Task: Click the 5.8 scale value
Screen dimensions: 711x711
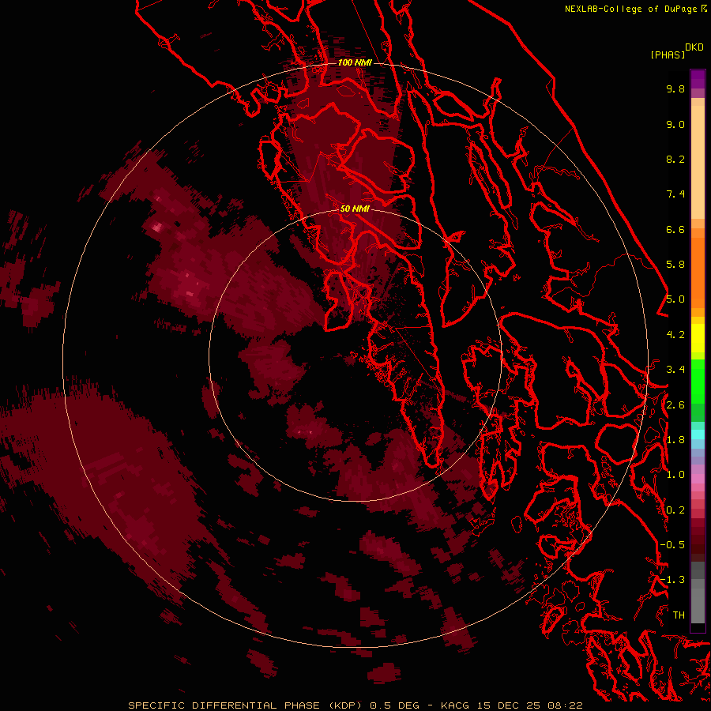Action: pyautogui.click(x=675, y=265)
